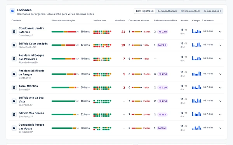Open Edifício Alto da Boa Vista entity name

(31, 100)
